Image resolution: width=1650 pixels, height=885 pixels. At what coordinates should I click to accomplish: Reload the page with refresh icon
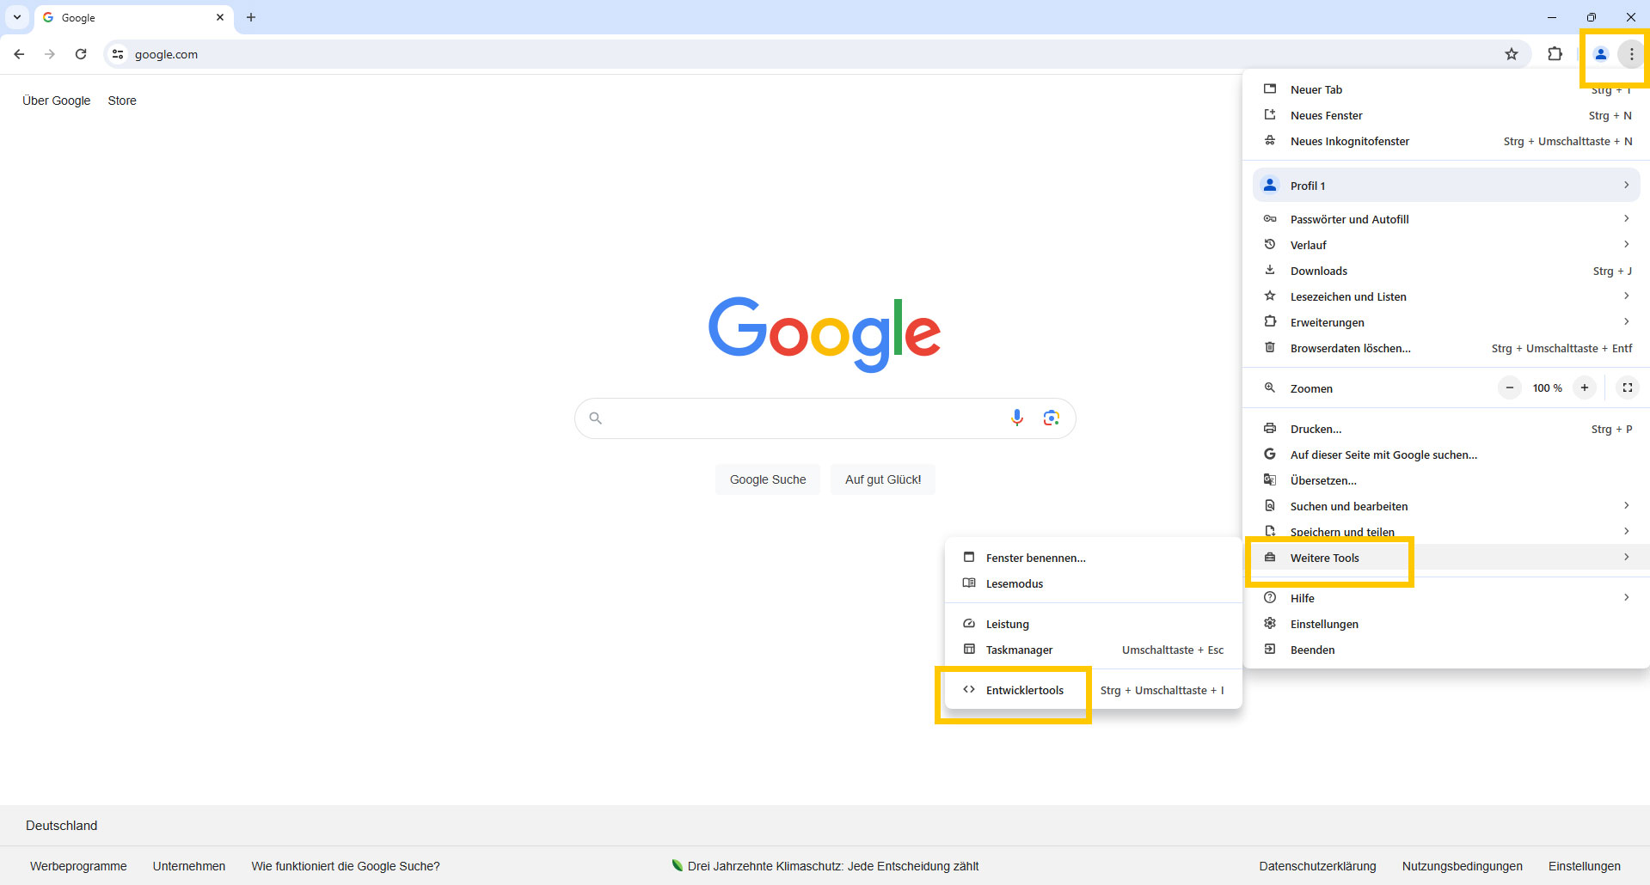(81, 54)
